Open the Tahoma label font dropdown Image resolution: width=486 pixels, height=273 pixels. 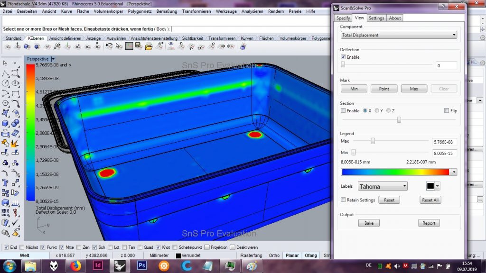pyautogui.click(x=383, y=187)
